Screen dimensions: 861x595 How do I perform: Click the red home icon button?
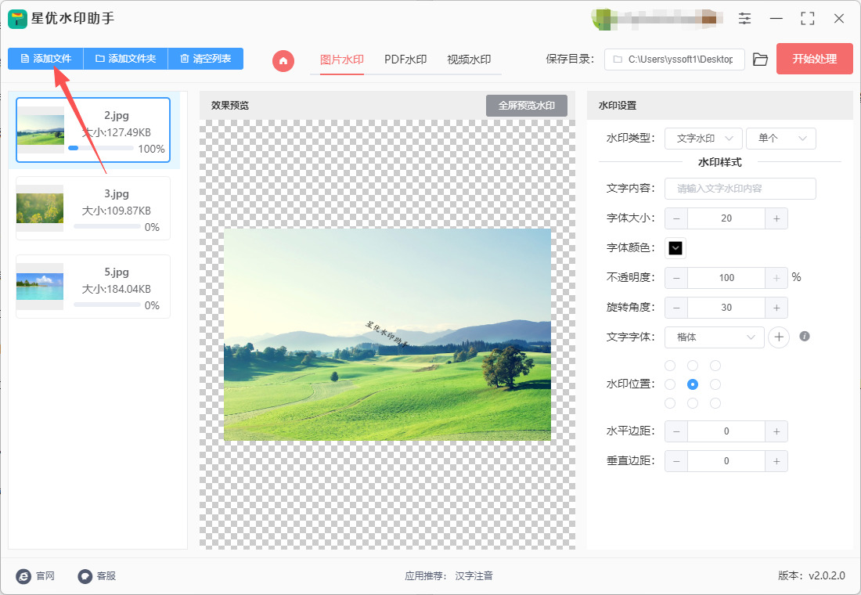click(283, 60)
